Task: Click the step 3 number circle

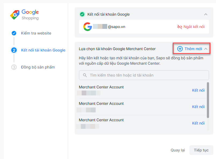Action: pos(14,67)
